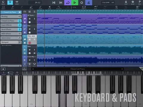143x107 pixels.
Task: Start playback with the Play button
Action: click(75, 3)
